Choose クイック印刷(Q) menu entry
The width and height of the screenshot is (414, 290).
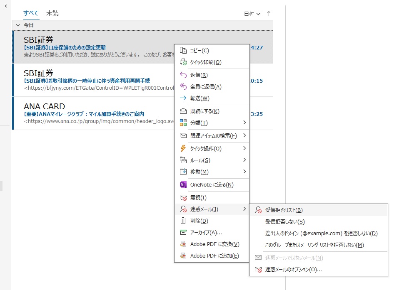tap(212, 62)
